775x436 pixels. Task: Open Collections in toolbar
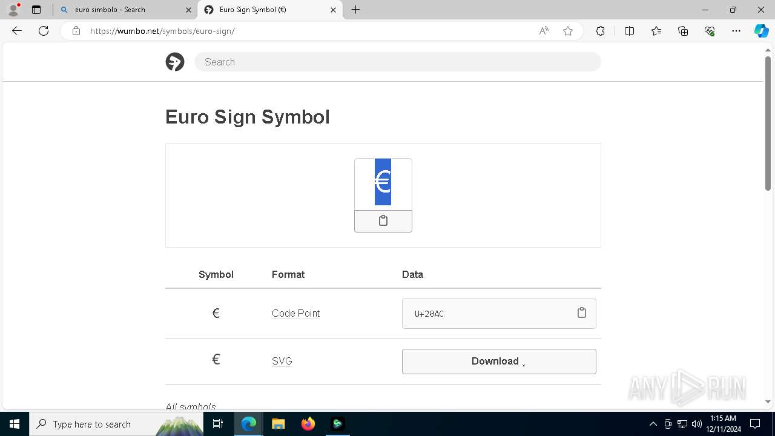point(683,31)
